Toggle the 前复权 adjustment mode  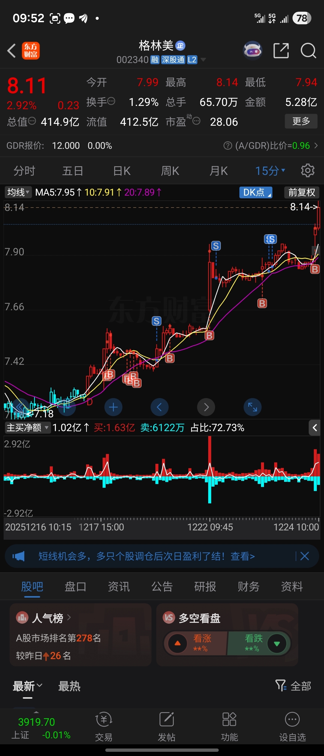click(302, 192)
